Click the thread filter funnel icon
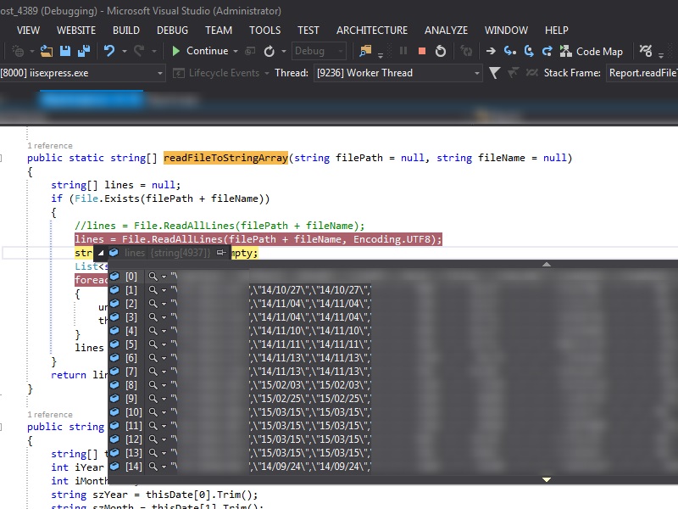 494,73
